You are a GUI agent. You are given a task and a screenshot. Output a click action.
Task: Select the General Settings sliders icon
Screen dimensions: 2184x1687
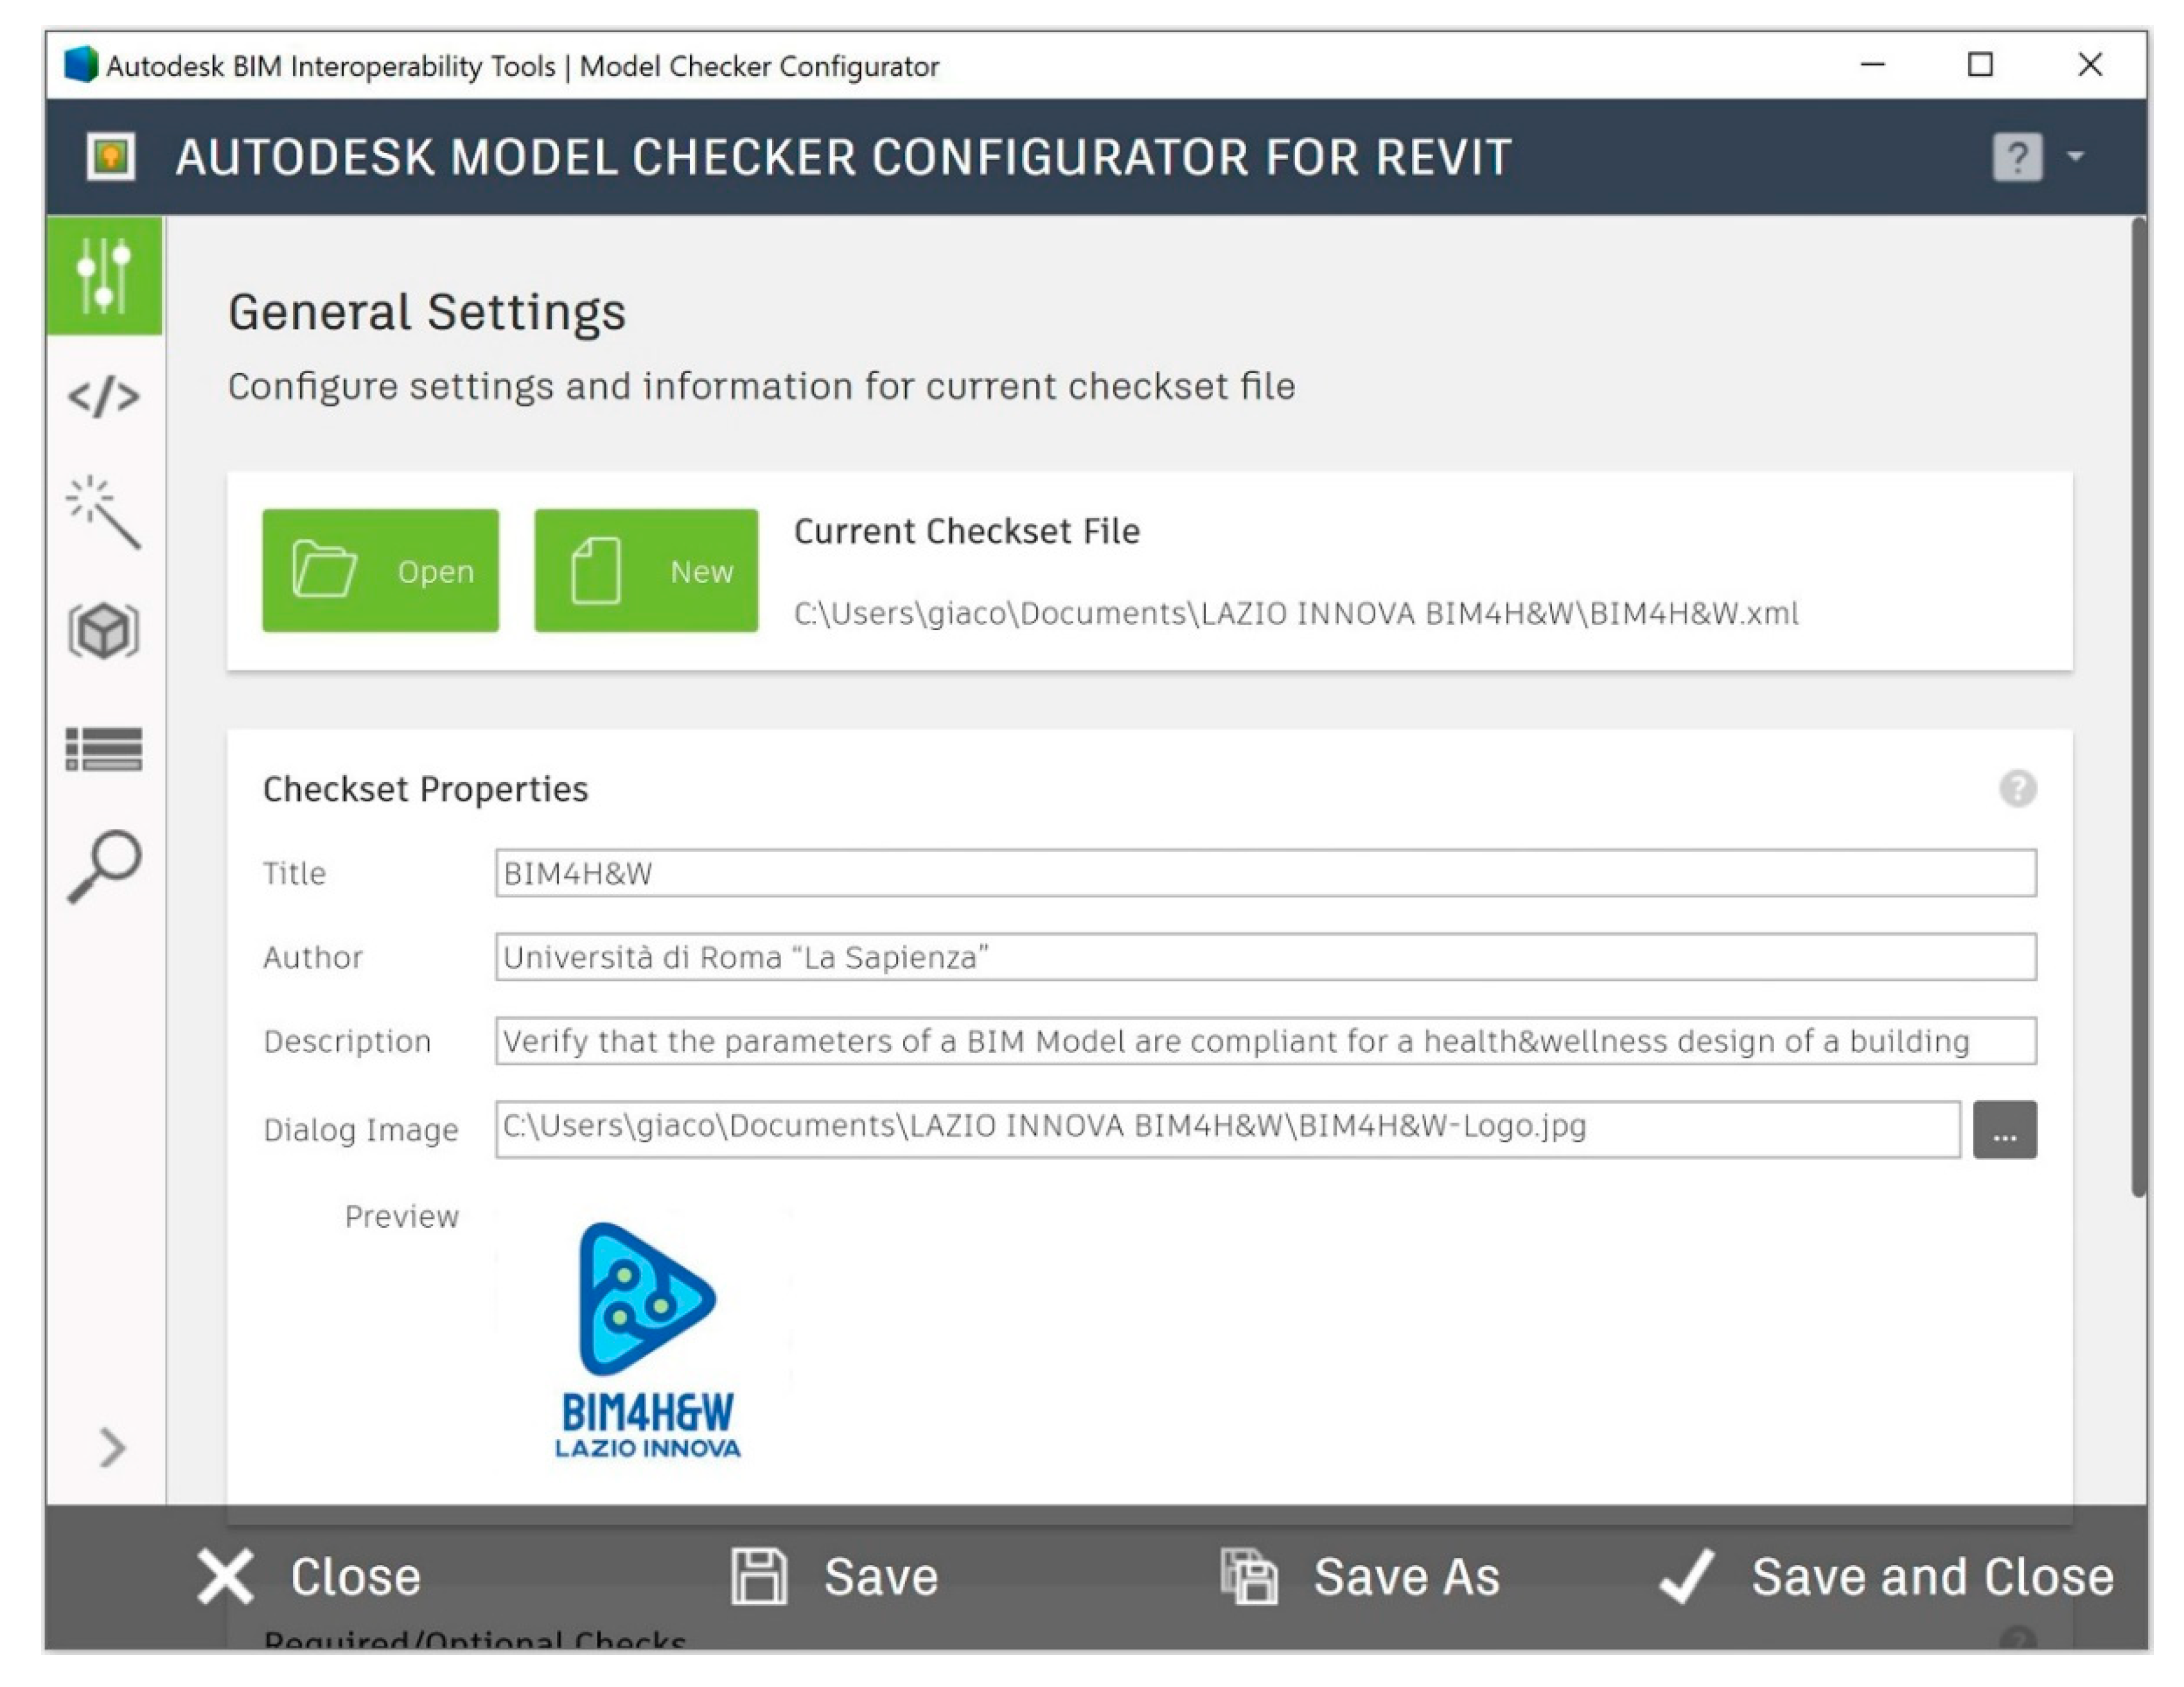click(x=104, y=275)
